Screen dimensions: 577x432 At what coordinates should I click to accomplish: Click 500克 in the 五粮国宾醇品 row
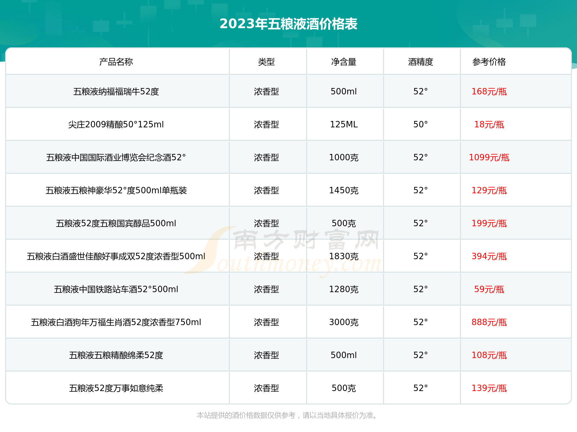(x=344, y=223)
